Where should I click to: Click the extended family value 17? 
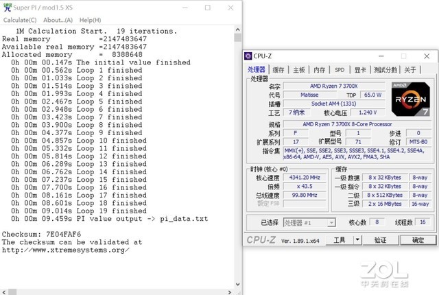pyautogui.click(x=296, y=141)
